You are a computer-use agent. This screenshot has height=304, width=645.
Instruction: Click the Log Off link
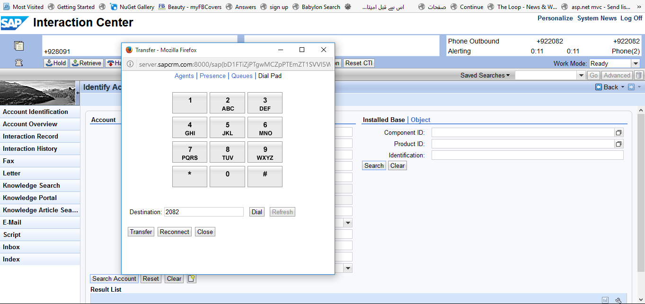pyautogui.click(x=631, y=18)
